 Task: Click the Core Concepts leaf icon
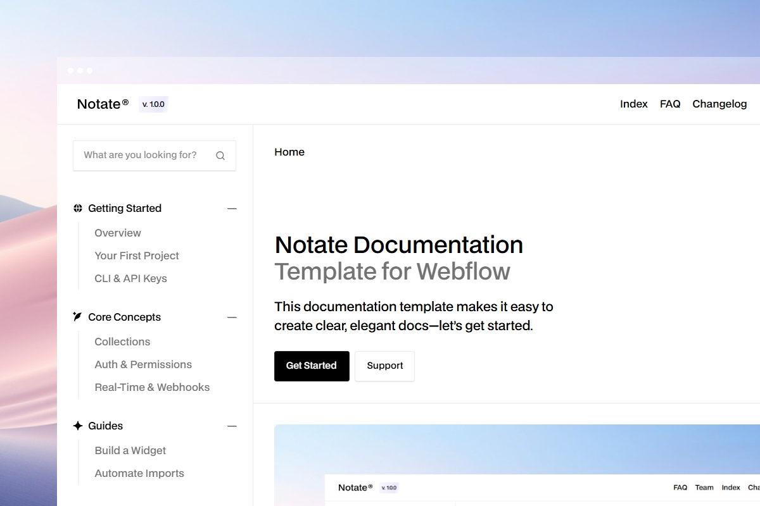click(x=78, y=317)
